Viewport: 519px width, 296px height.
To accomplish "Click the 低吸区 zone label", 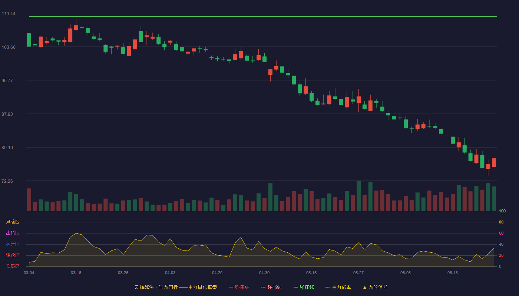I will [13, 266].
